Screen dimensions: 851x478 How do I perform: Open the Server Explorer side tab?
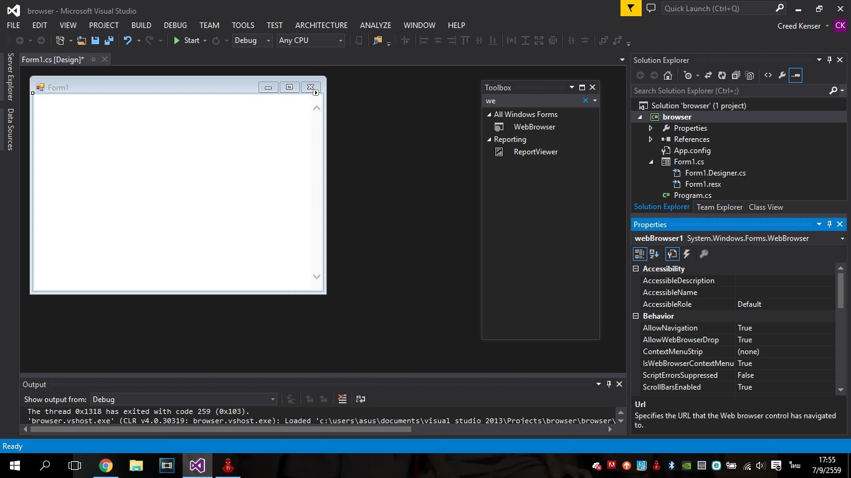tap(10, 77)
